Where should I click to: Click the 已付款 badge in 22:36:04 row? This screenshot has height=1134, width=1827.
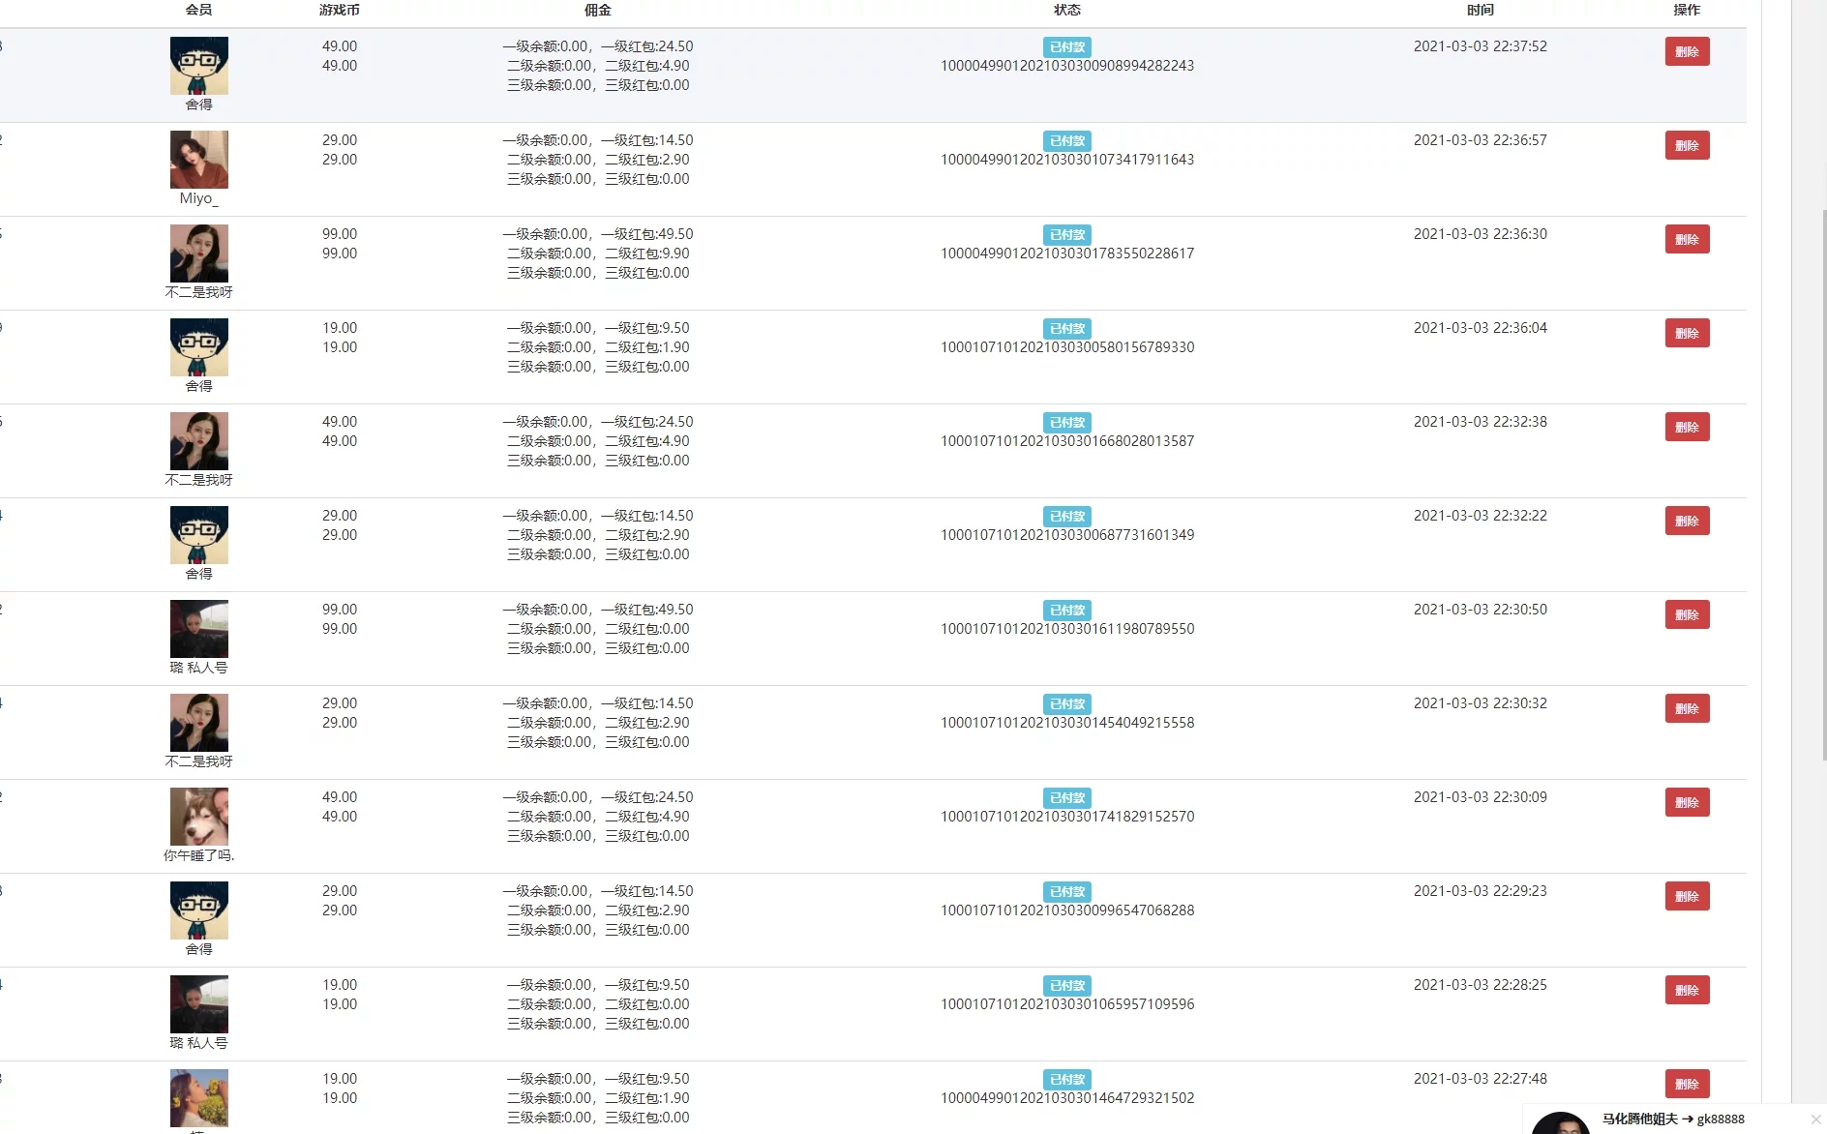pos(1066,329)
